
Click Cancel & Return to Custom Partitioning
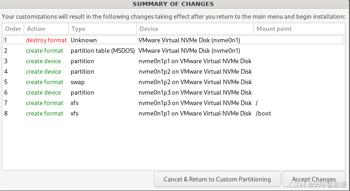tap(217, 179)
